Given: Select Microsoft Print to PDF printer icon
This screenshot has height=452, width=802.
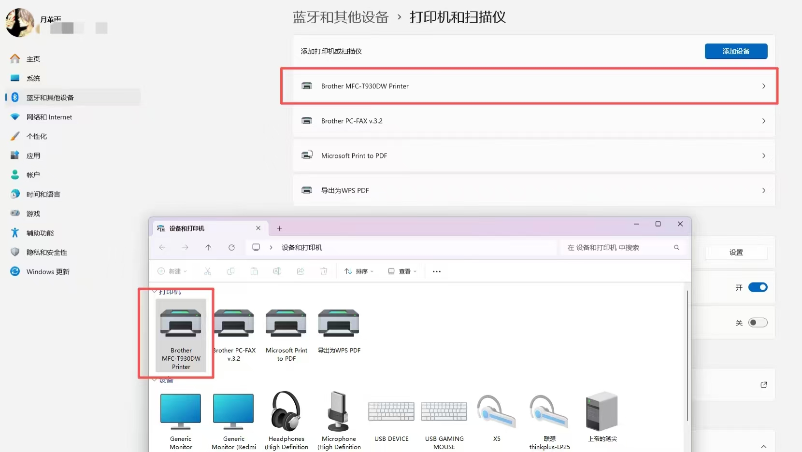Looking at the screenshot, I should 286,323.
